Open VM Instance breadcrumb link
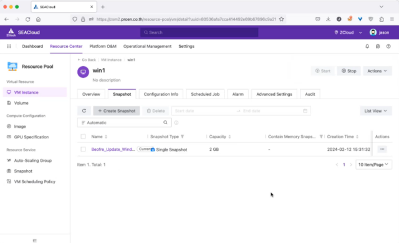399x243 pixels. (111, 60)
